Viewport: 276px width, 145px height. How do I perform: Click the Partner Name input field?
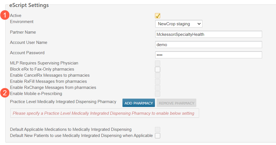click(x=209, y=34)
